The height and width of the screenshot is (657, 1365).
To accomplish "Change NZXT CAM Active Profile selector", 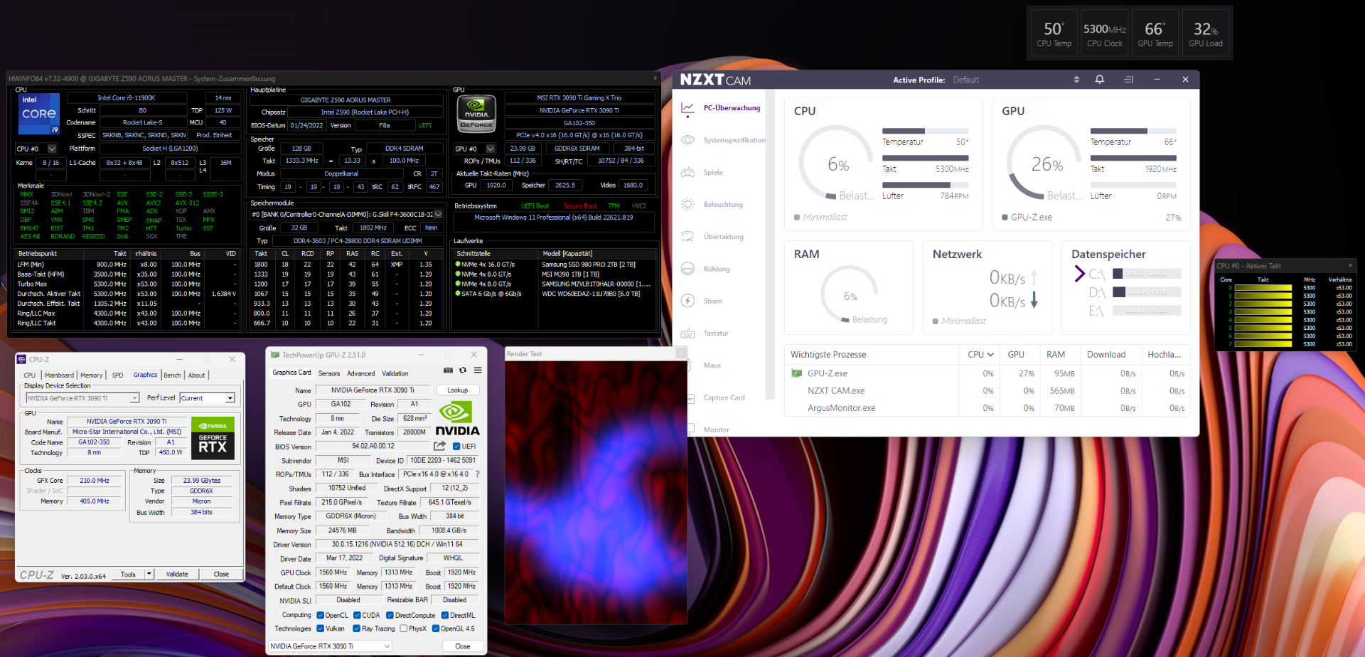I will tap(1076, 80).
